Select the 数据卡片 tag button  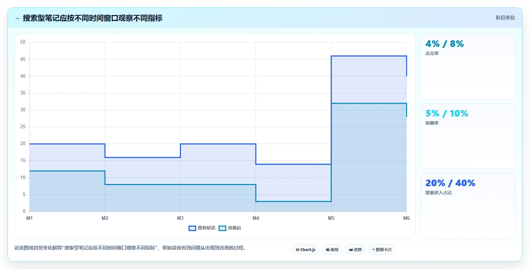coord(382,250)
